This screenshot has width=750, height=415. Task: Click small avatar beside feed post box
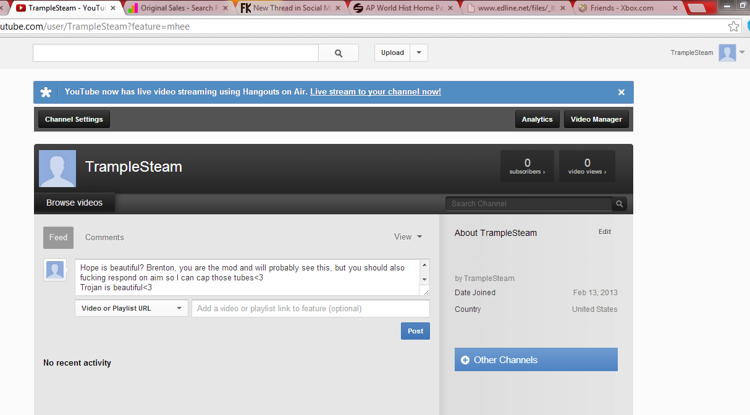(55, 270)
